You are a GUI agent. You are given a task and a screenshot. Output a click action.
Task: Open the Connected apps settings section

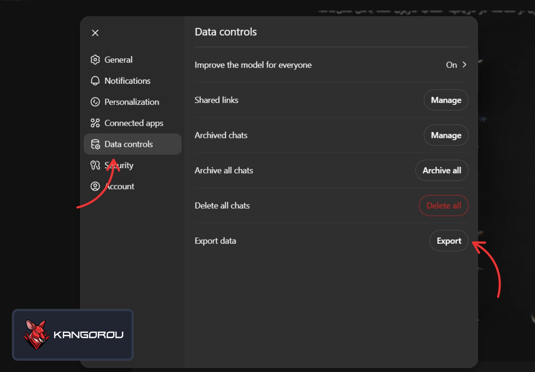pyautogui.click(x=134, y=123)
